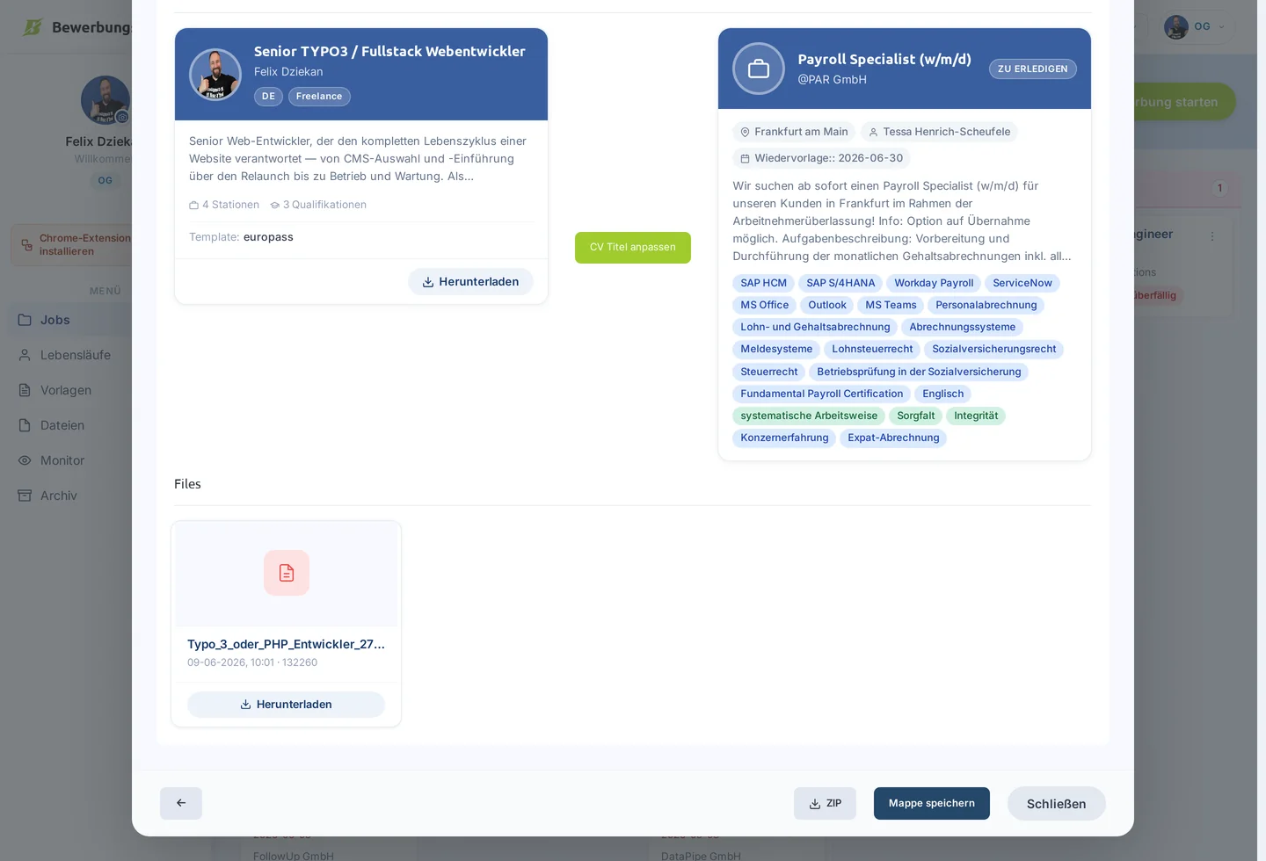
Task: Click the Englisch tag
Action: [943, 394]
